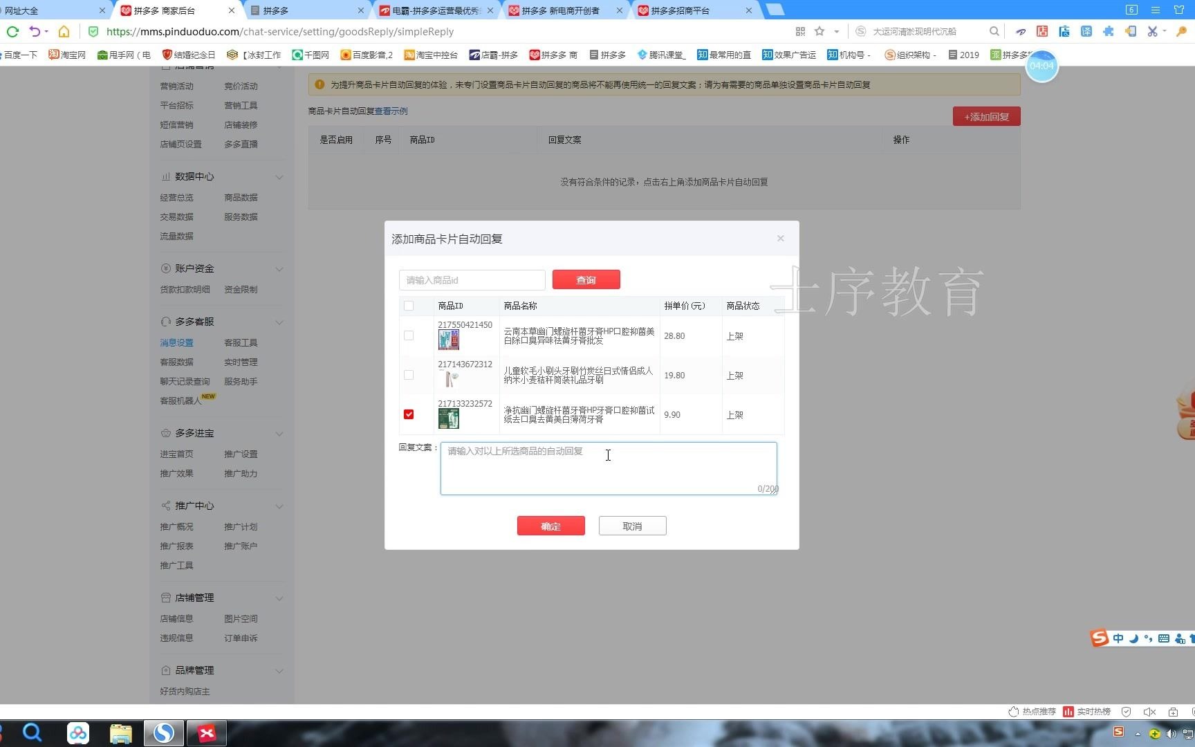Click the 回复文案 reply text field

pos(609,468)
